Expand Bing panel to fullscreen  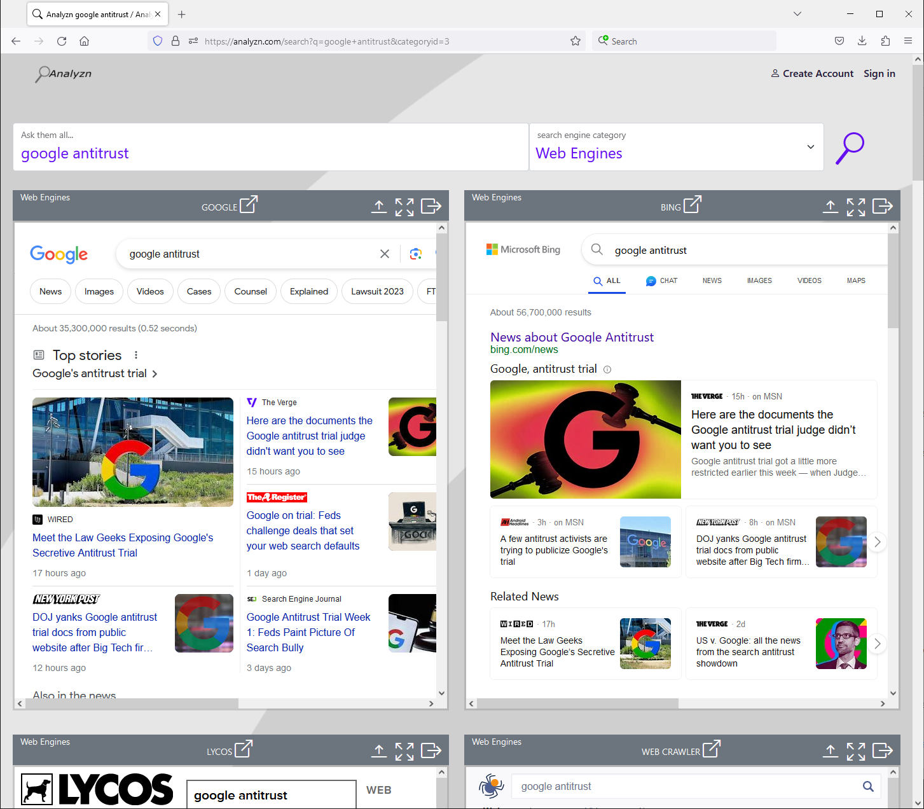856,207
